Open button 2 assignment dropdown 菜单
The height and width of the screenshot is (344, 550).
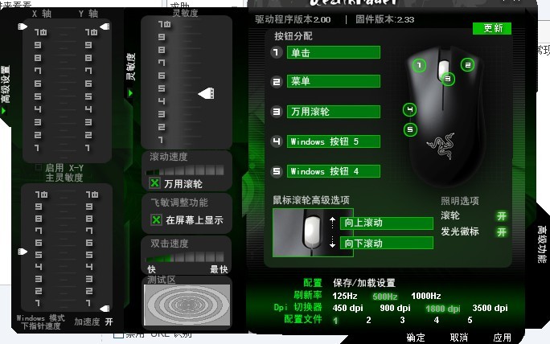333,81
